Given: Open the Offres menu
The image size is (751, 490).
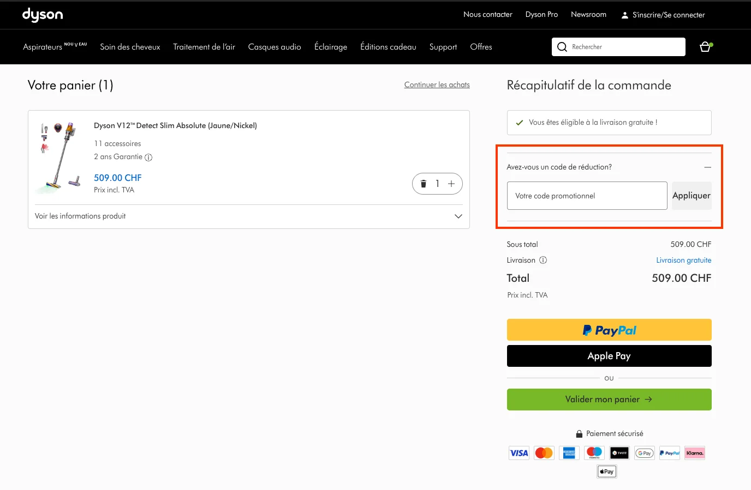Looking at the screenshot, I should [481, 47].
